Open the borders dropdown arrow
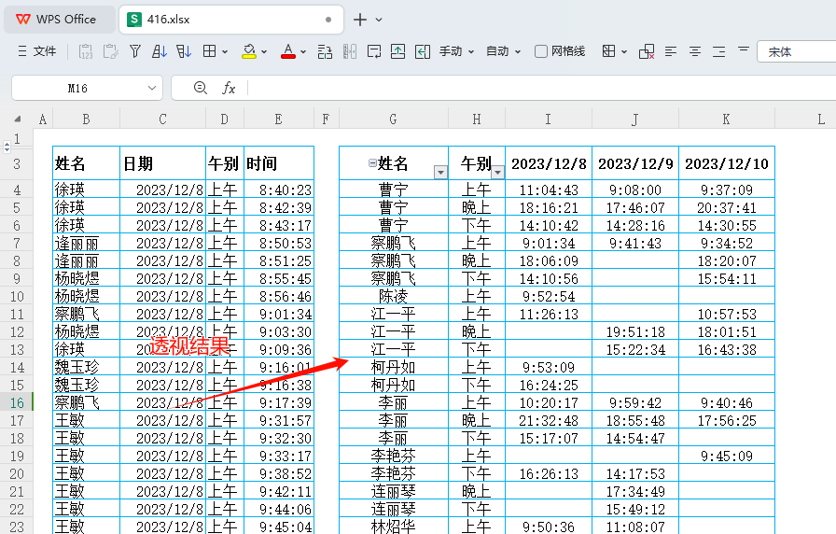The height and width of the screenshot is (534, 836). click(225, 51)
